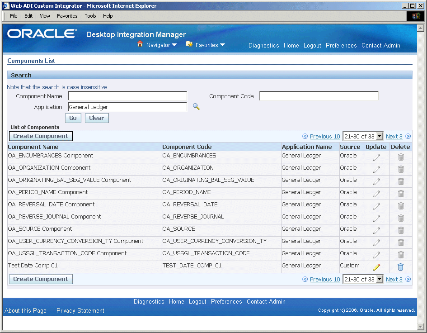The width and height of the screenshot is (427, 333).
Task: Click the footer Preferences link
Action: (x=226, y=302)
